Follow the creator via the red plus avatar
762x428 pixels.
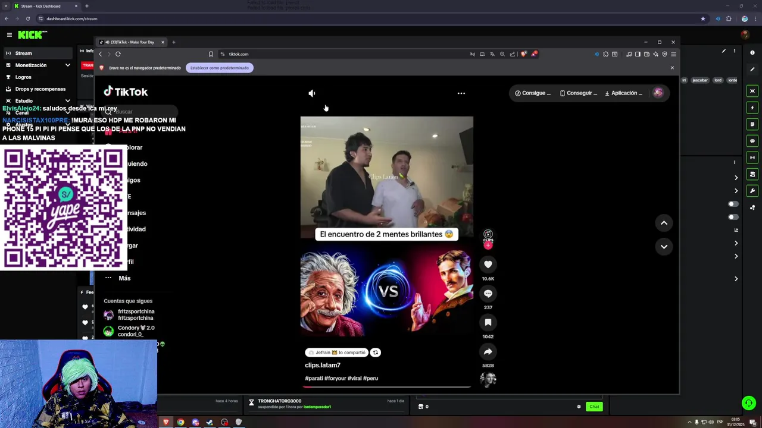488,245
